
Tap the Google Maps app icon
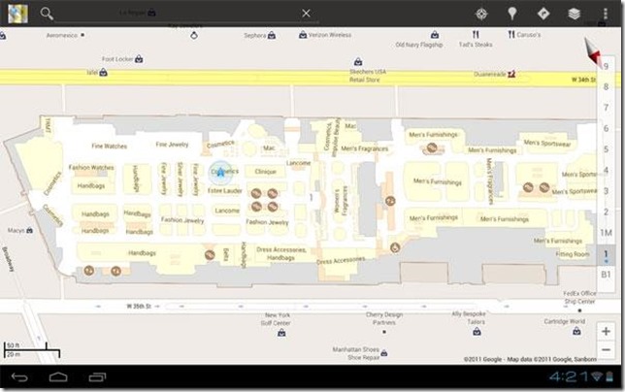tap(17, 14)
